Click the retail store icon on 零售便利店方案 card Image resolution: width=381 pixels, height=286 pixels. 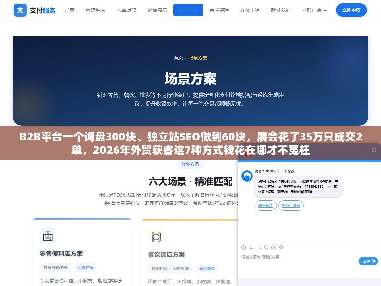(48, 235)
